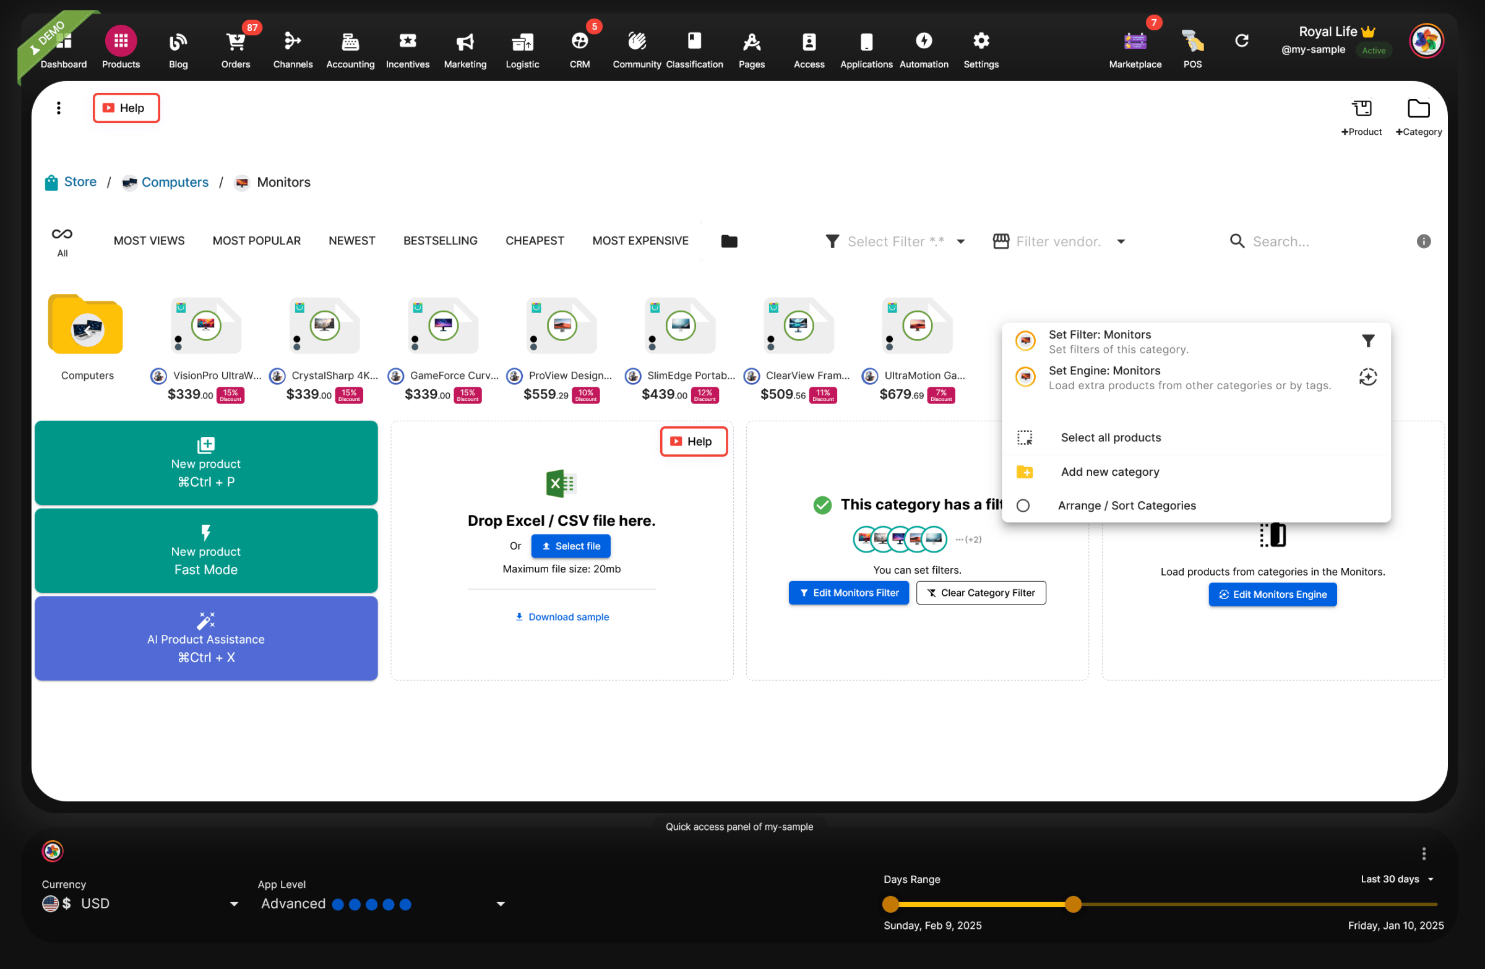
Task: Sort by MOST POPULAR tab
Action: (256, 241)
